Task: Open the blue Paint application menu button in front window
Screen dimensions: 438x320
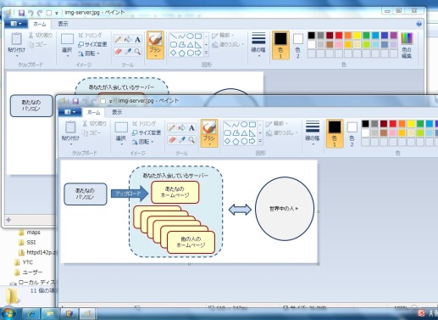Action: (69, 112)
